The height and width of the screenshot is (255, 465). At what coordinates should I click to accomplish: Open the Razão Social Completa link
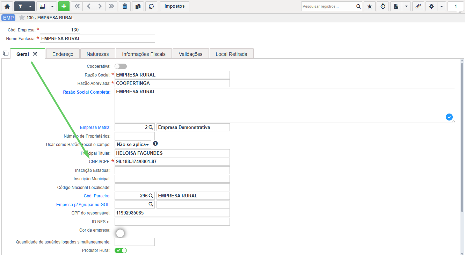pos(87,92)
